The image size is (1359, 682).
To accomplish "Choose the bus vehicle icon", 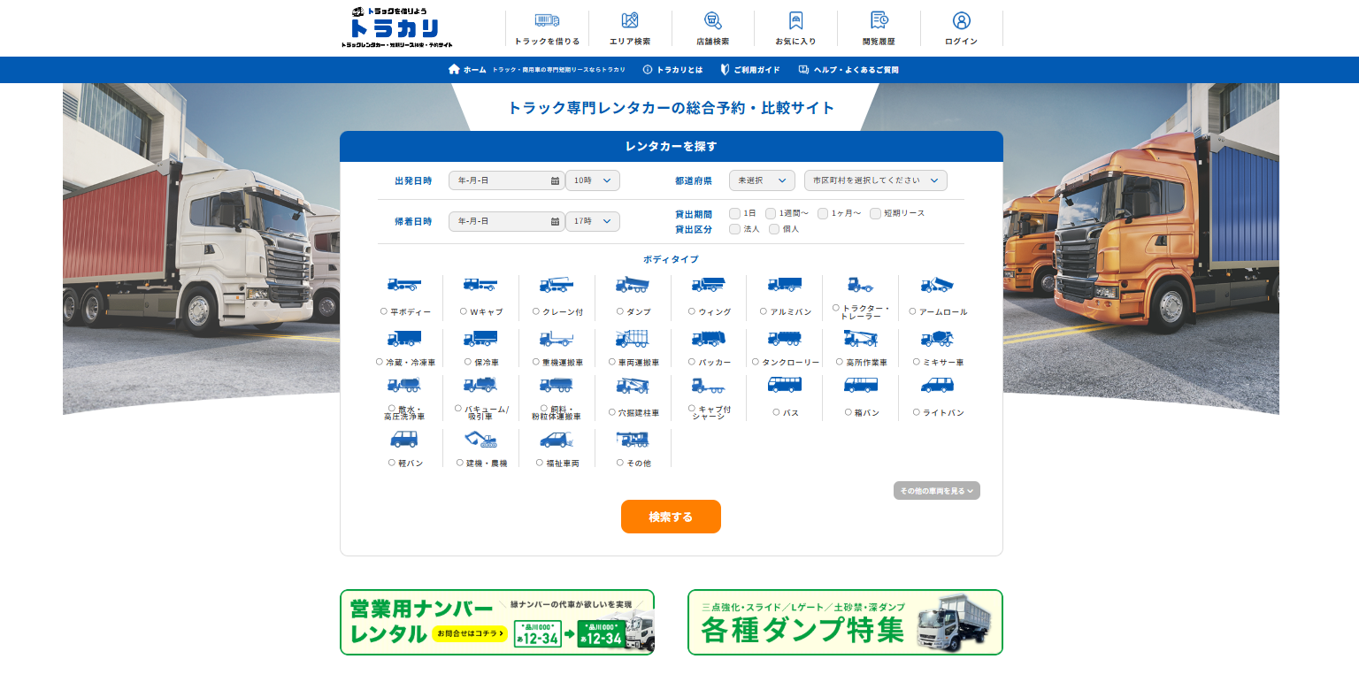I will coord(784,385).
